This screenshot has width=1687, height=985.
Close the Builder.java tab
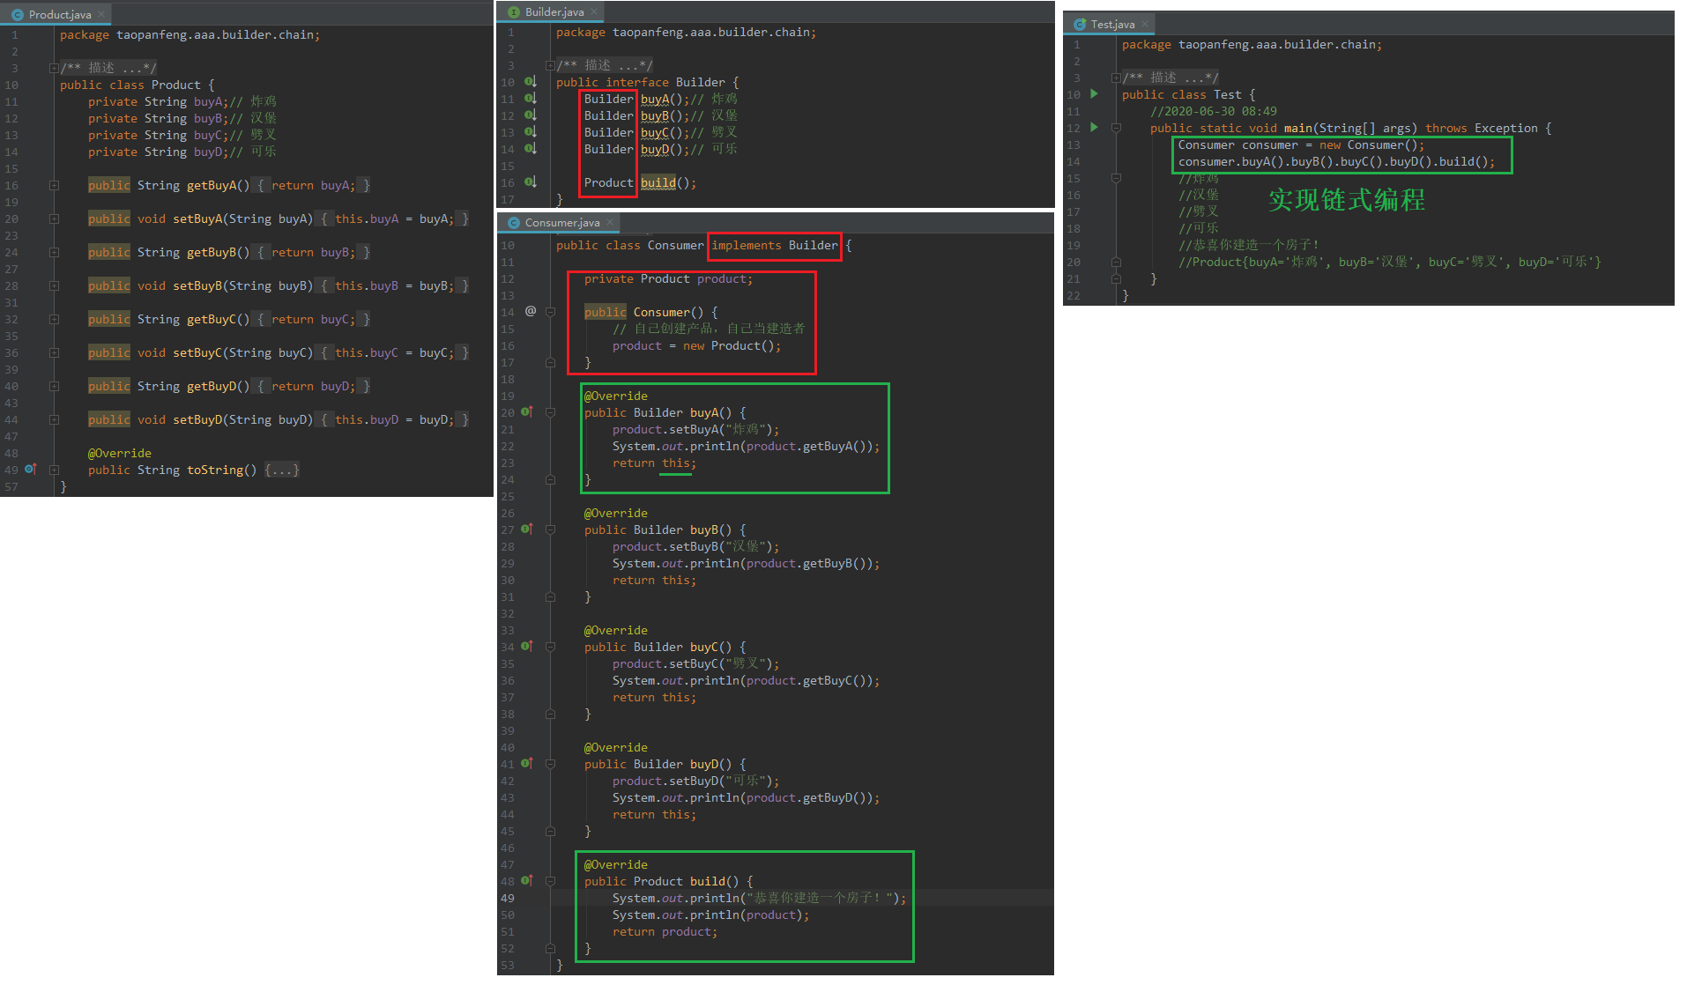594,11
